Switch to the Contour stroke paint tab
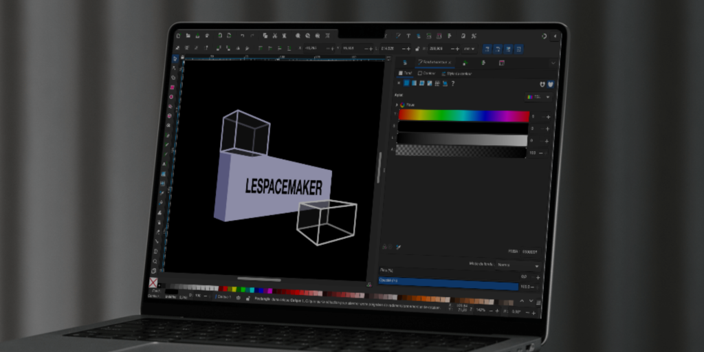Screen dimensions: 704x352 [x=426, y=73]
